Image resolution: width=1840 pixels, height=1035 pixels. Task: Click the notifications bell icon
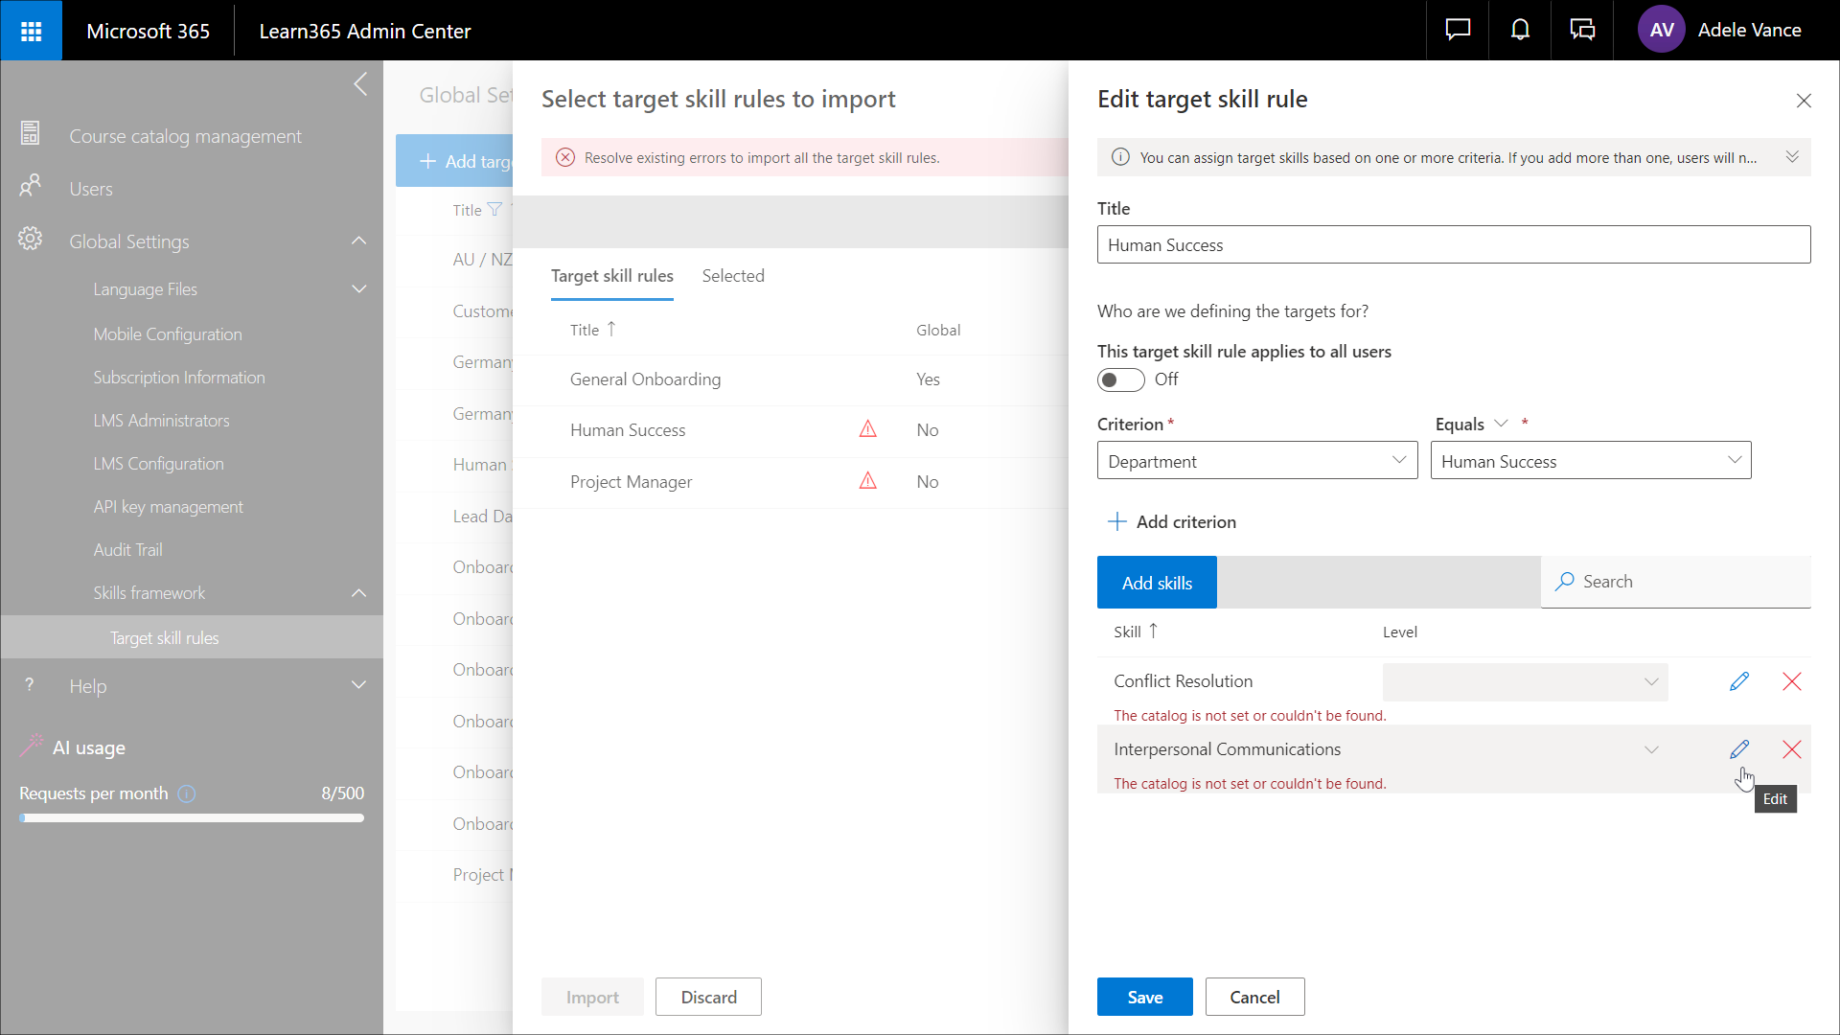pyautogui.click(x=1520, y=31)
